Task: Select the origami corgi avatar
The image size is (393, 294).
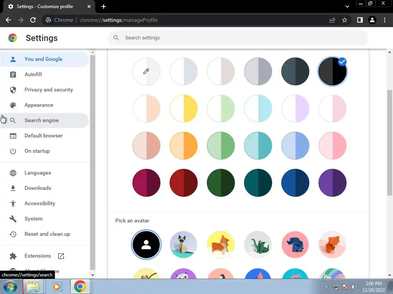Action: [221, 245]
